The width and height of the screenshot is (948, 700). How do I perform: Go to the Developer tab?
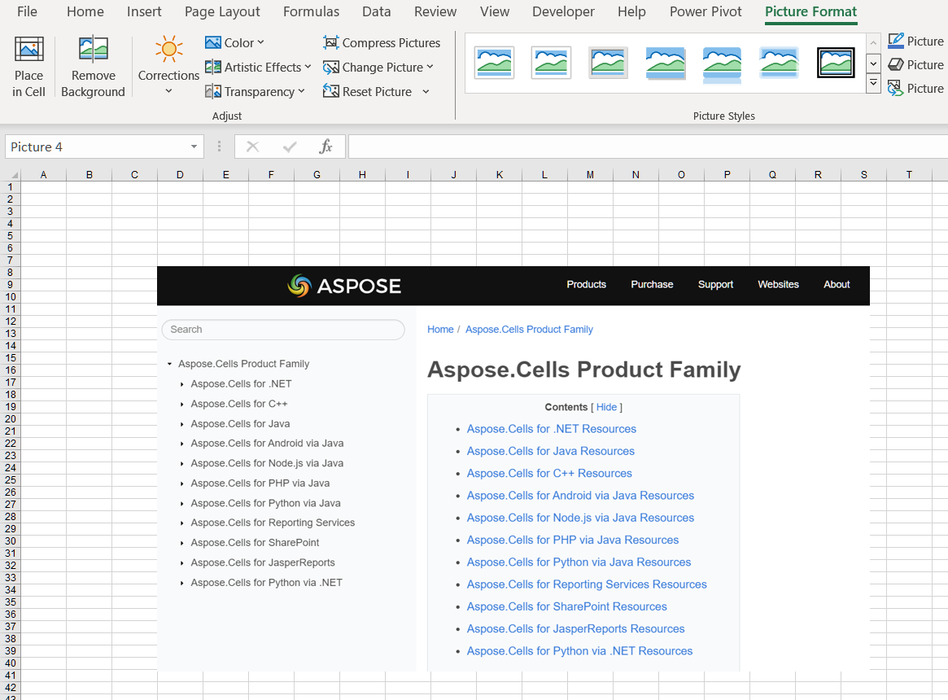point(563,11)
